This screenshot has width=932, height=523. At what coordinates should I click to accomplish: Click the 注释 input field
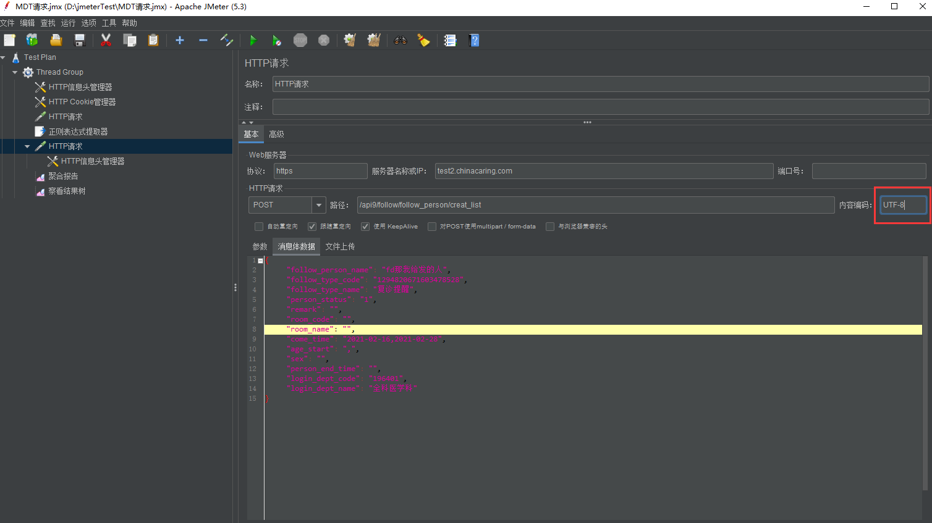[x=601, y=107]
